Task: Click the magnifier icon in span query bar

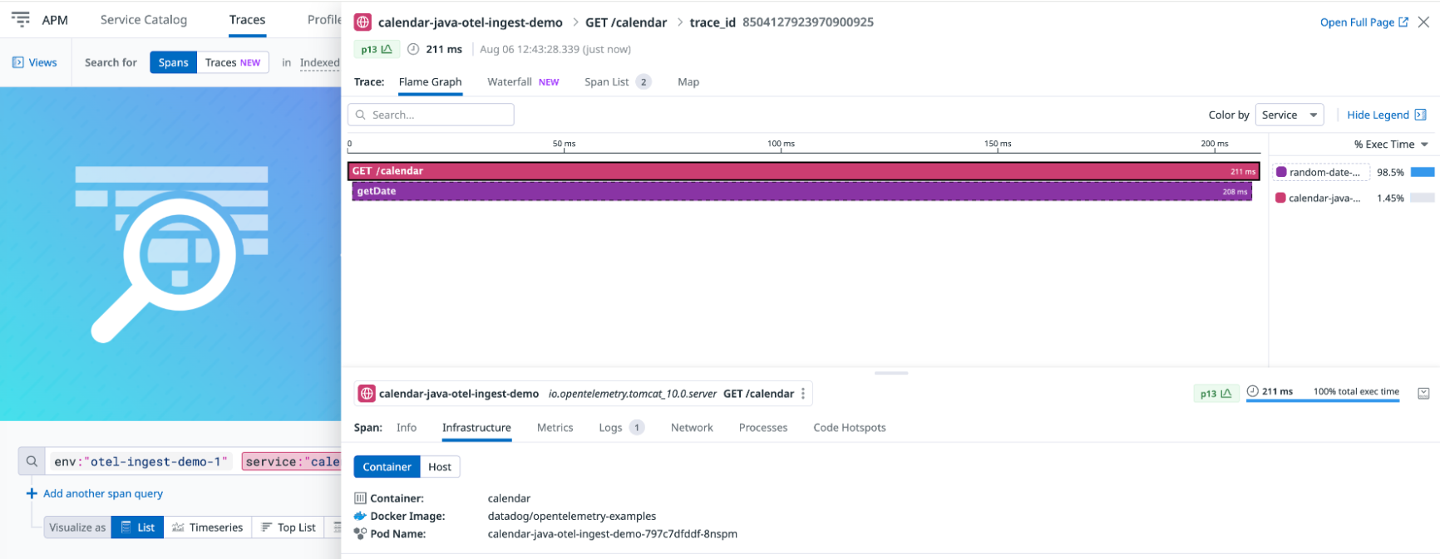Action: [x=32, y=461]
